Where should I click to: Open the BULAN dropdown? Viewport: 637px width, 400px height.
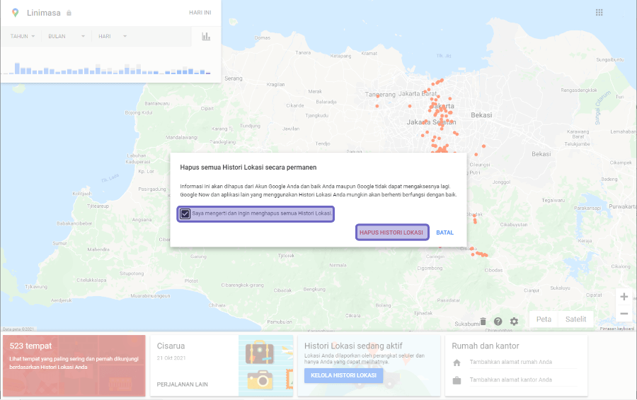[67, 36]
